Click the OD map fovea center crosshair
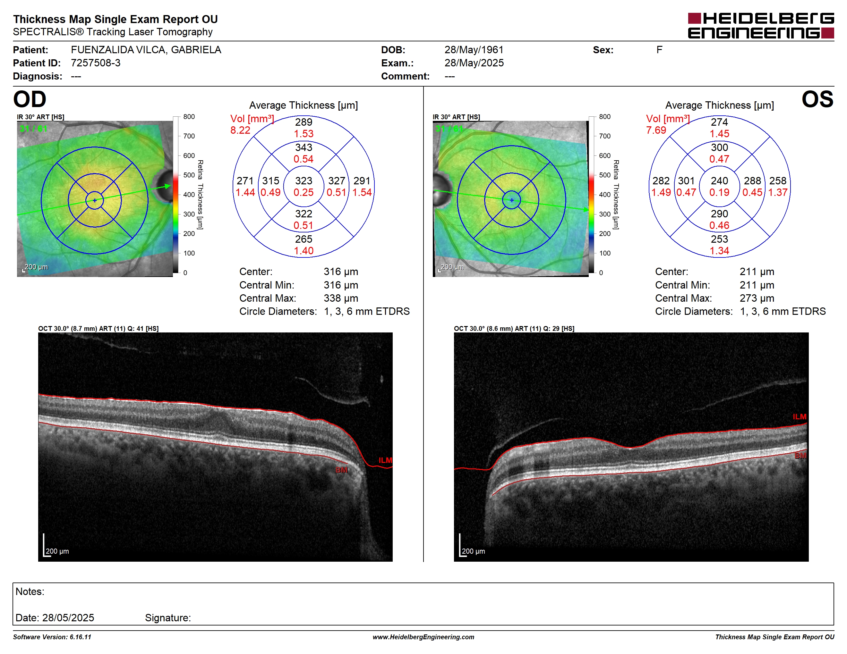Viewport: 847px width, 654px height. [x=95, y=200]
